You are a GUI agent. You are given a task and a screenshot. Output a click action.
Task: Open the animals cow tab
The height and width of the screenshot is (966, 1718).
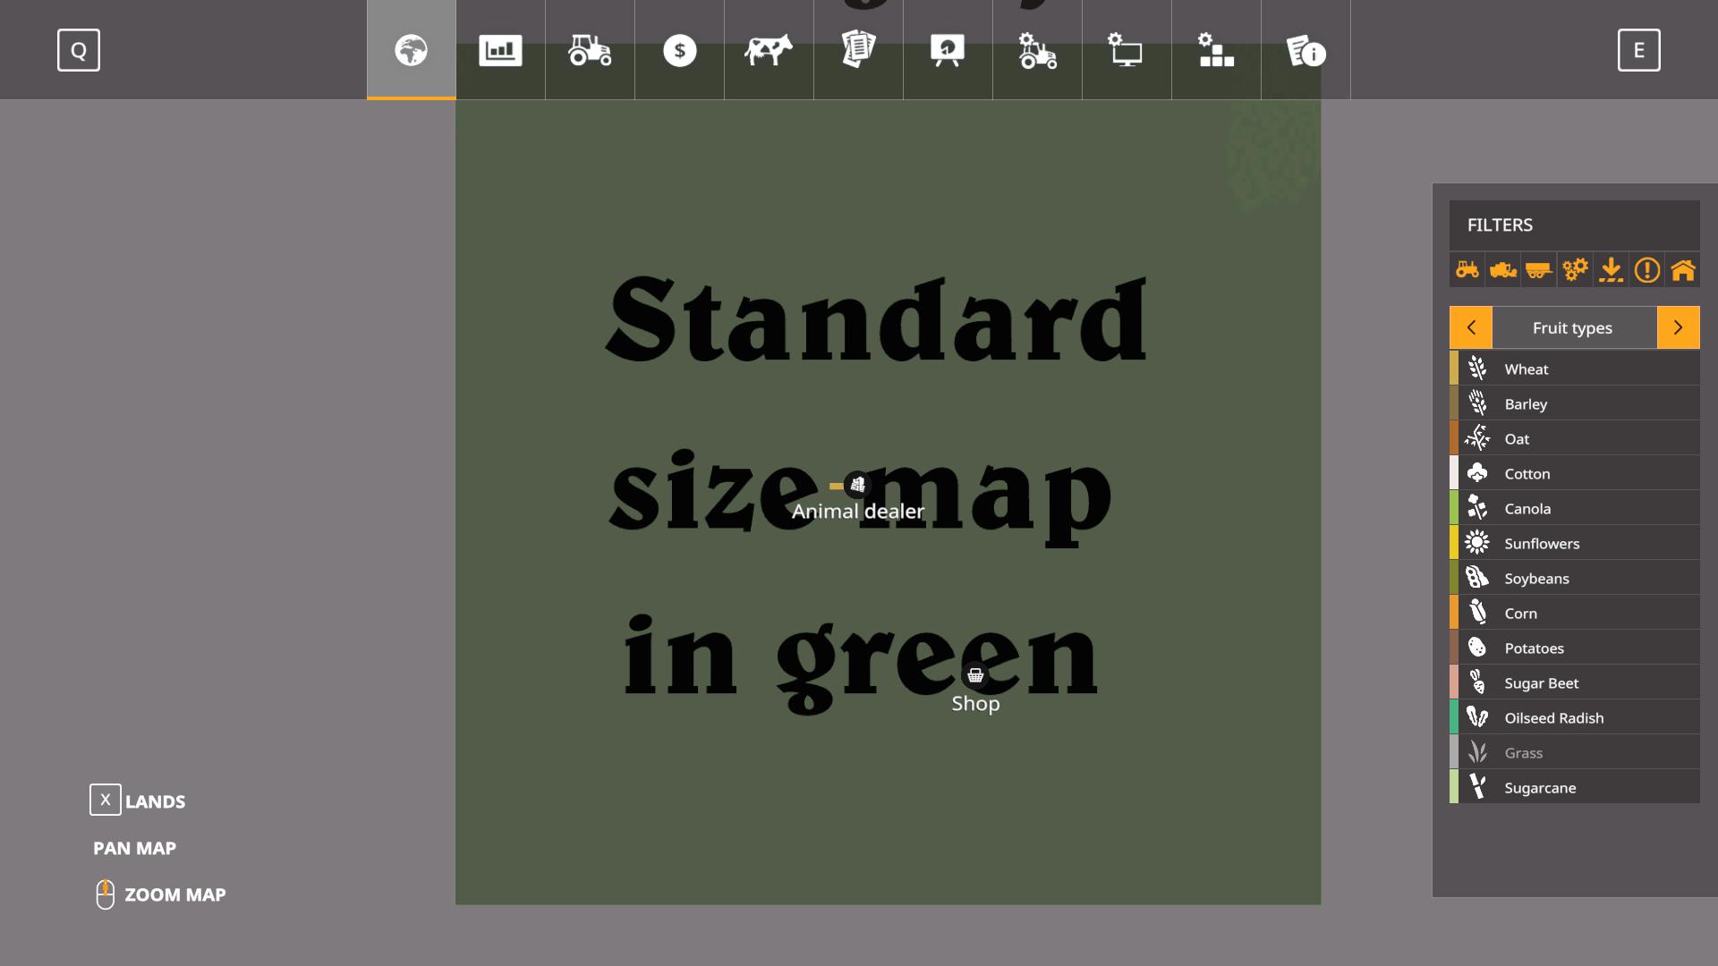click(x=770, y=50)
